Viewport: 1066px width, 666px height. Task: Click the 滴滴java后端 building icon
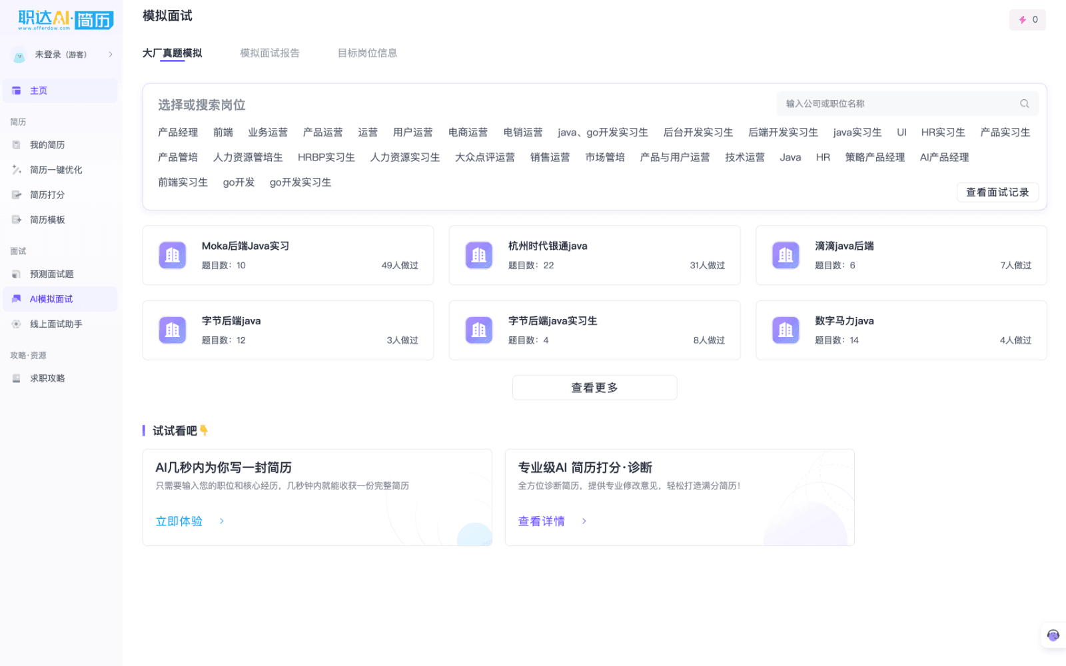point(786,255)
